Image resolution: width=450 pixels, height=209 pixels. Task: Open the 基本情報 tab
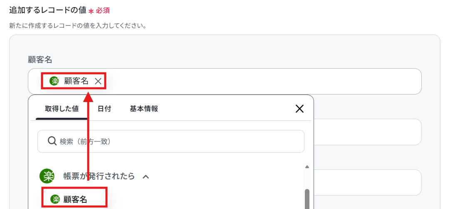pyautogui.click(x=143, y=109)
